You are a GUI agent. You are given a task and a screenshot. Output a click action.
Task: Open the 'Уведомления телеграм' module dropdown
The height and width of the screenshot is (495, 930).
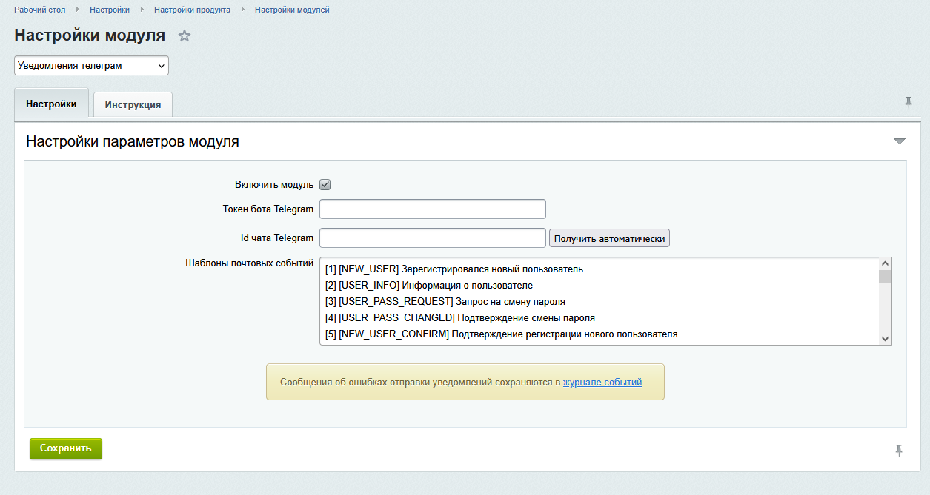(x=91, y=66)
